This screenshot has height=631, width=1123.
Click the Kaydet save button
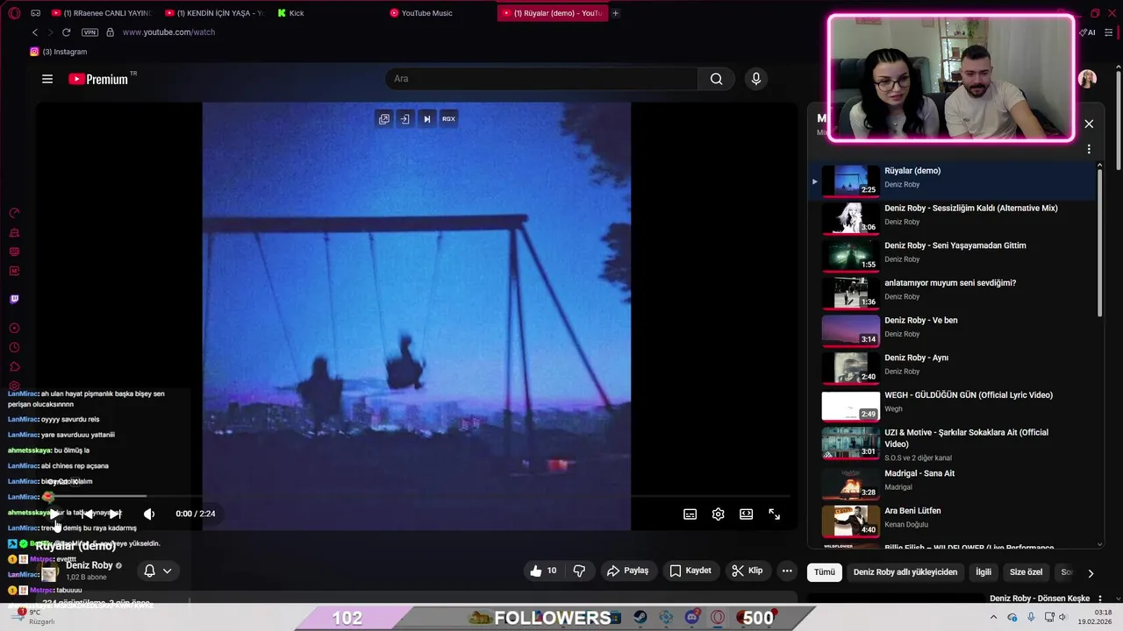(690, 571)
